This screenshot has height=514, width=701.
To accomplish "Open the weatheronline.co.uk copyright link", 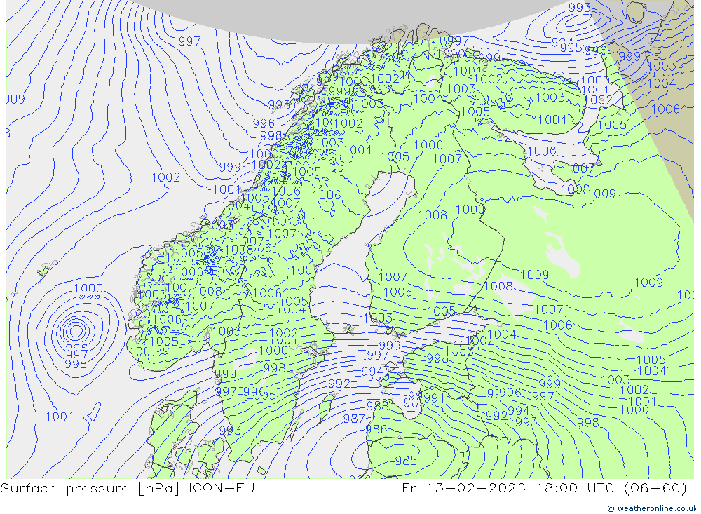I will pyautogui.click(x=652, y=508).
